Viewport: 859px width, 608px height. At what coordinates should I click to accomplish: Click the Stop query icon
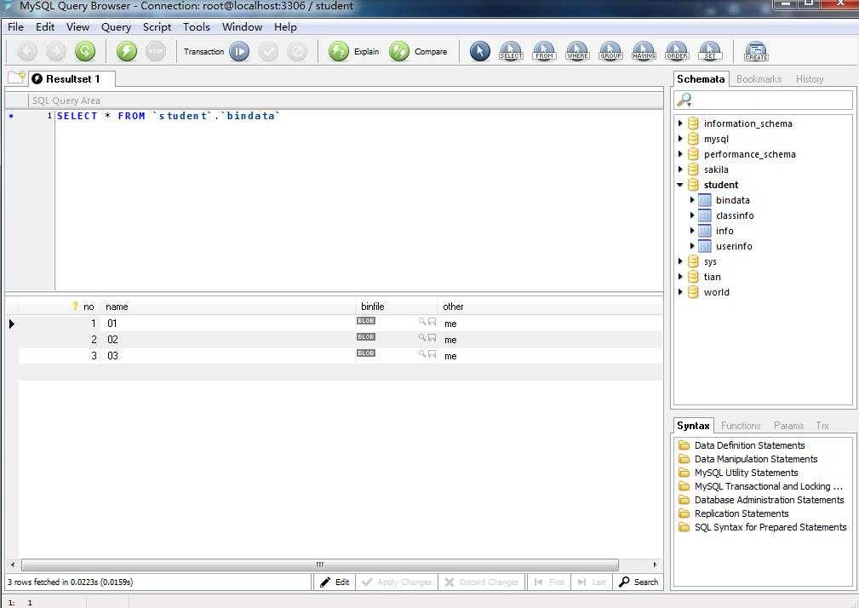click(156, 51)
